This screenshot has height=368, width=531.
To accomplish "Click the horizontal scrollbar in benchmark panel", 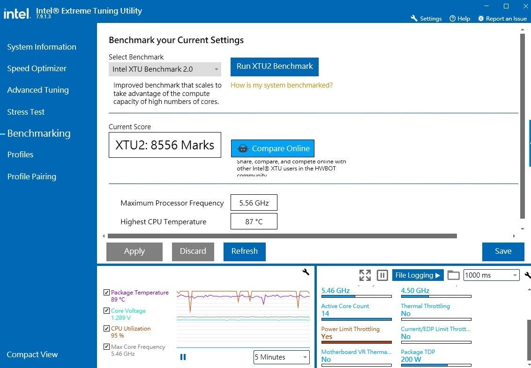I will 281,236.
